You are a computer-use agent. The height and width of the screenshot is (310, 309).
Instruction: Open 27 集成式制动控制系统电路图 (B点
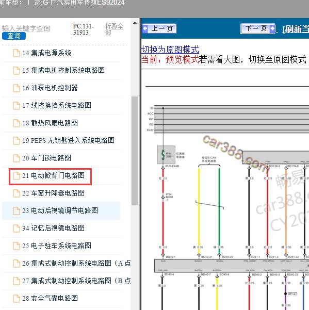click(76, 281)
